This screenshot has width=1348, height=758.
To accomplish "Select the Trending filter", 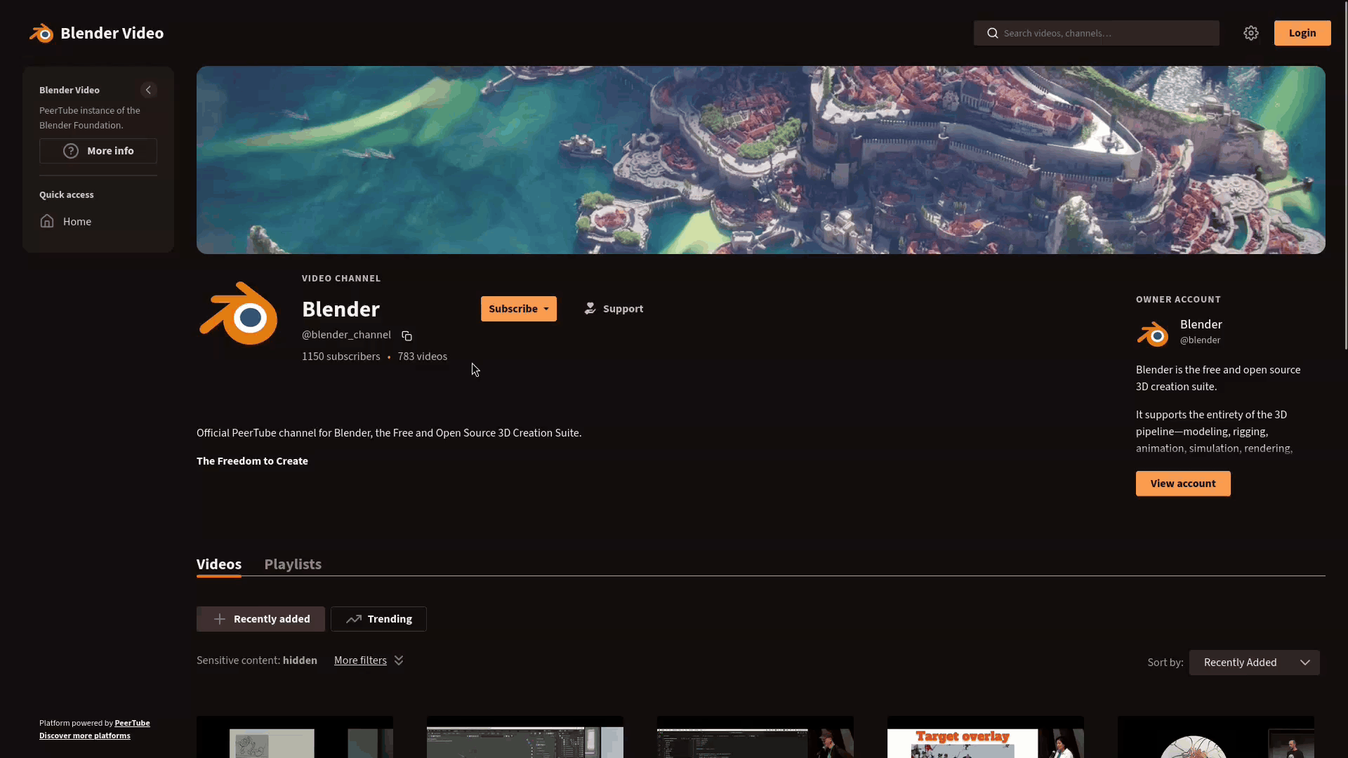I will point(378,619).
